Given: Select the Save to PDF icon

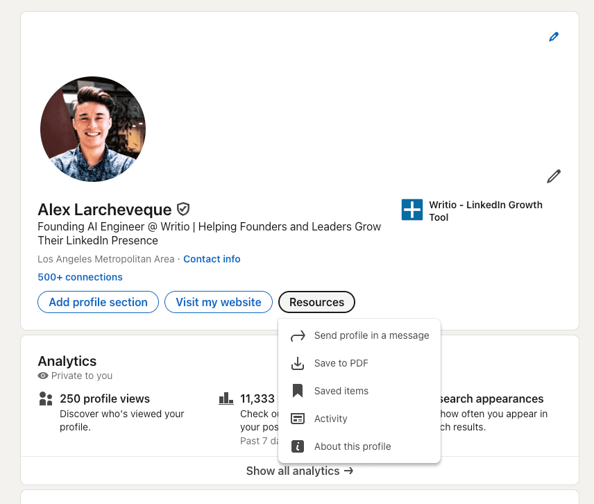Looking at the screenshot, I should coord(298,363).
